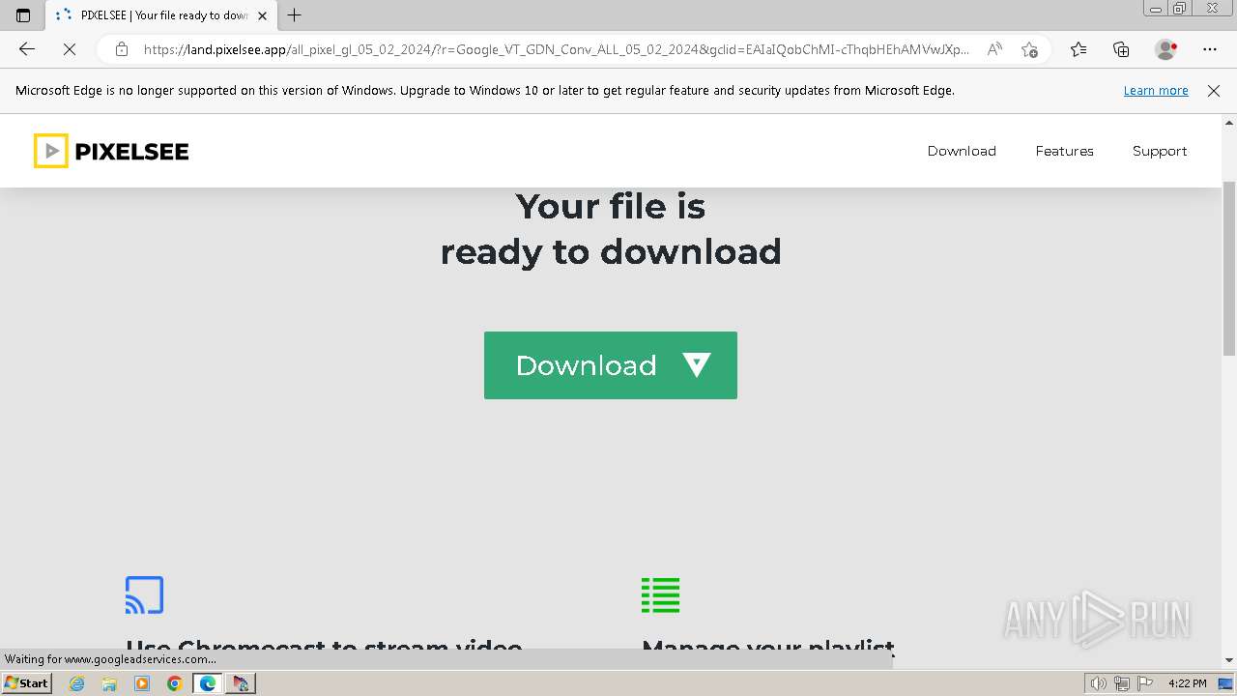The image size is (1237, 696).
Task: Open the Favorites list icon
Action: coord(1079,49)
